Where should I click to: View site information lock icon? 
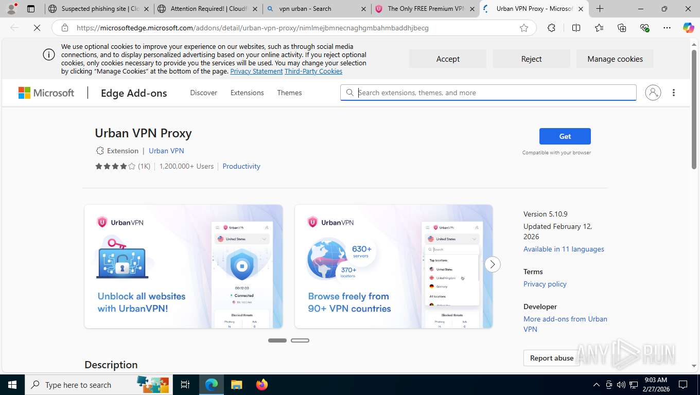64,28
